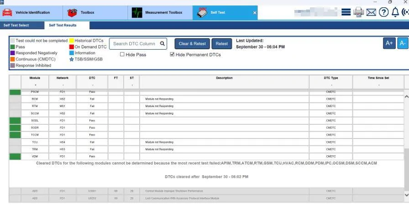Open the Module column filter arrow
The image size is (409, 205).
[35, 85]
